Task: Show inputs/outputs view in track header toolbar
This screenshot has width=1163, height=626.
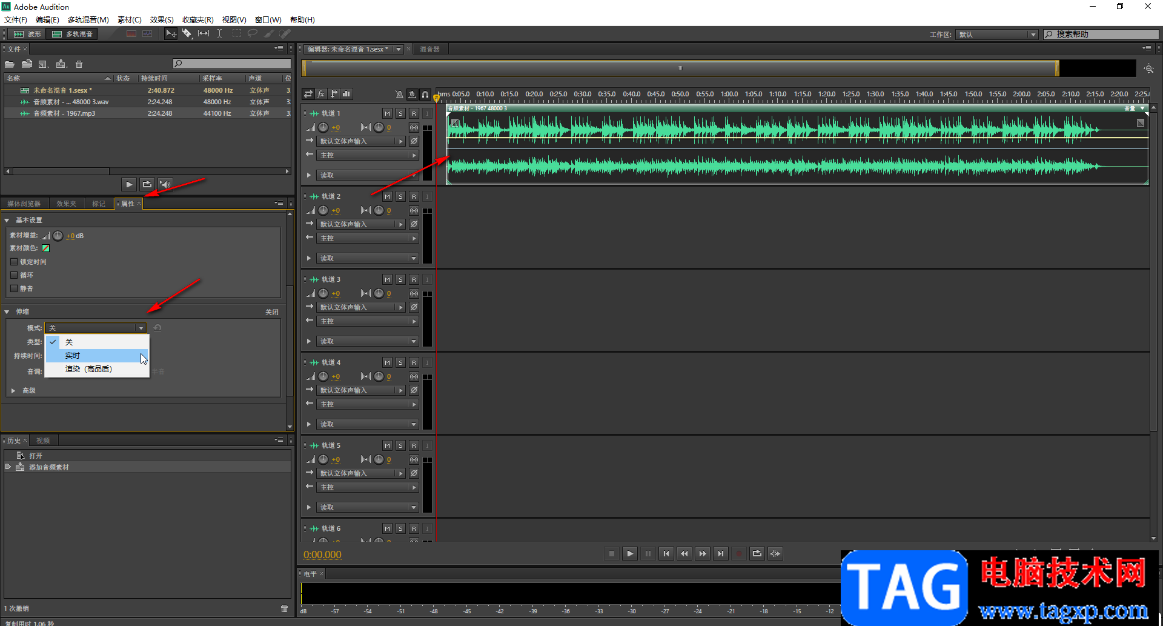Action: 308,94
